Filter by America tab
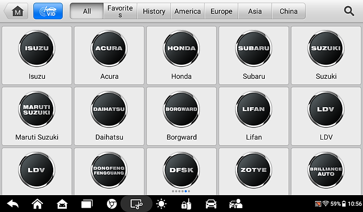Image resolution: width=363 pixels, height=212 pixels. click(187, 11)
